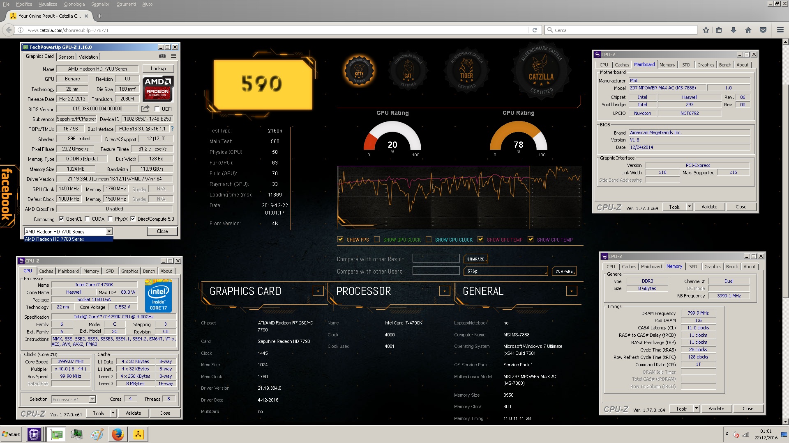This screenshot has height=443, width=789.
Task: Click the AMD Radeon logo in GPU-Z
Action: tap(158, 88)
